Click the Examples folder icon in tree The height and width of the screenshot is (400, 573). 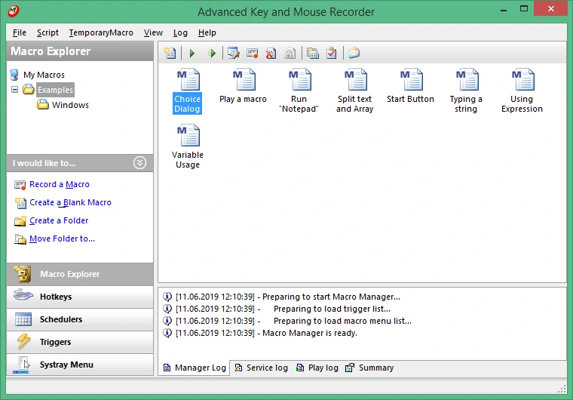click(29, 89)
